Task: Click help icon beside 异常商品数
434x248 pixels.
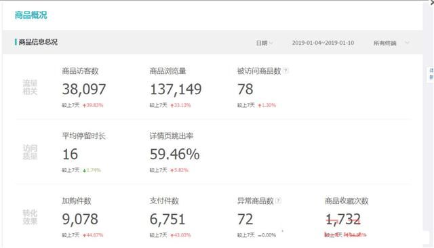Action: (x=279, y=201)
